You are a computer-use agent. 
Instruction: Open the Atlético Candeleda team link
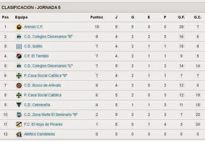tap(39, 134)
